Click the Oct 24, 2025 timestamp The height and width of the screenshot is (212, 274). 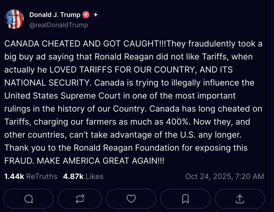(224, 176)
